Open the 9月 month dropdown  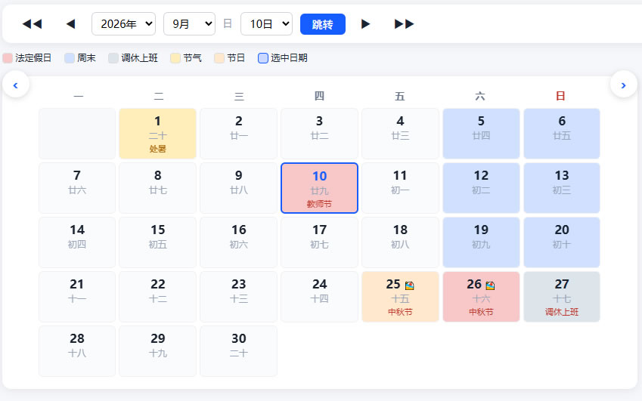click(189, 24)
